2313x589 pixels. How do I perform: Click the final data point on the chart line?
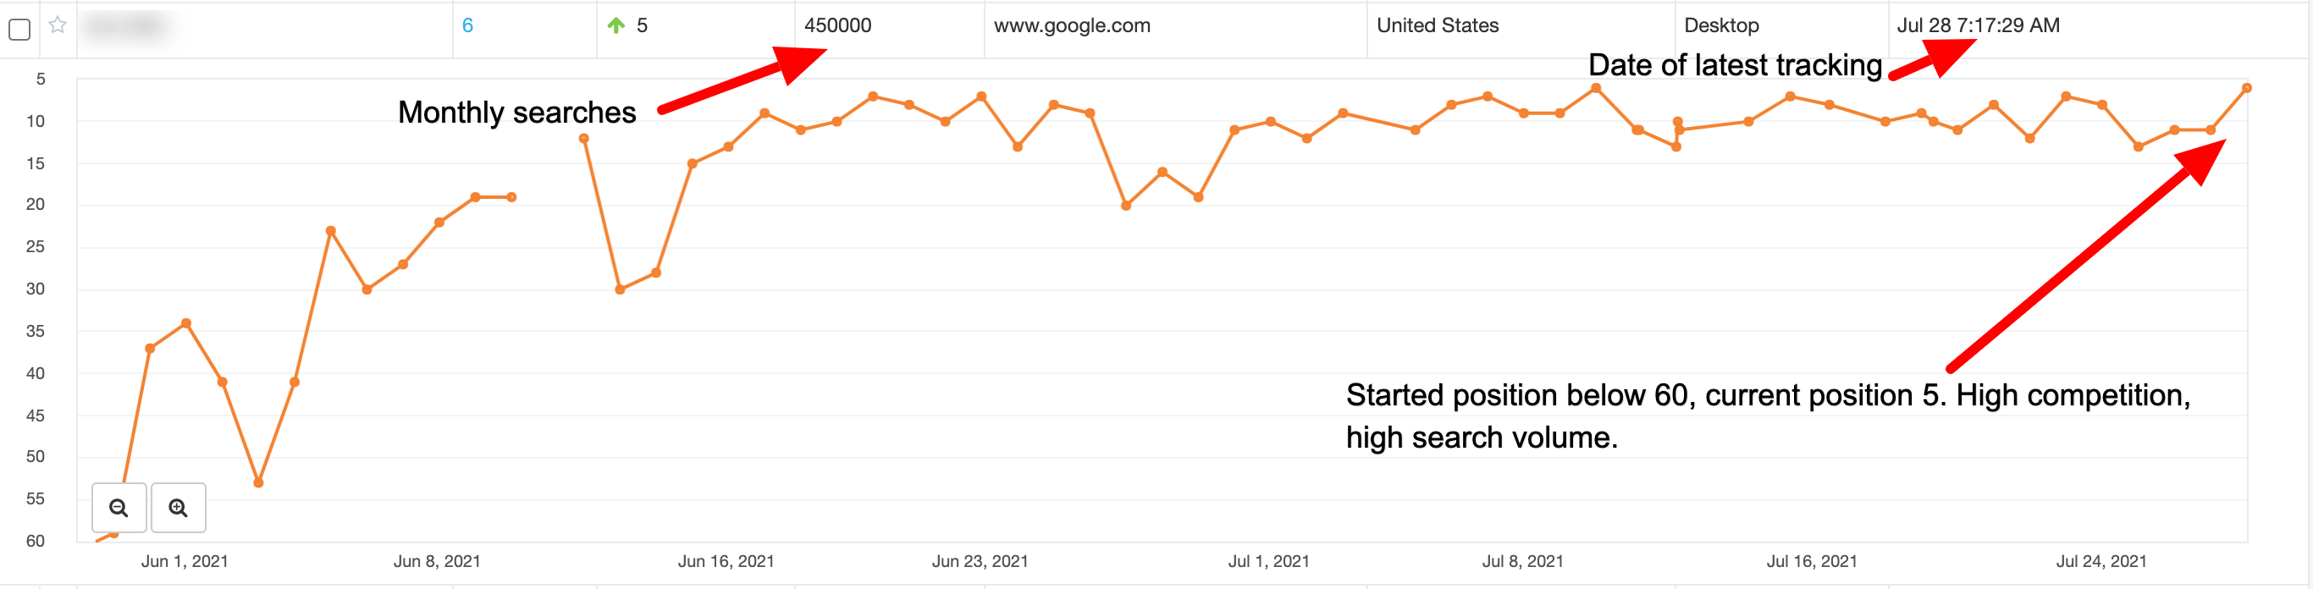[2245, 88]
